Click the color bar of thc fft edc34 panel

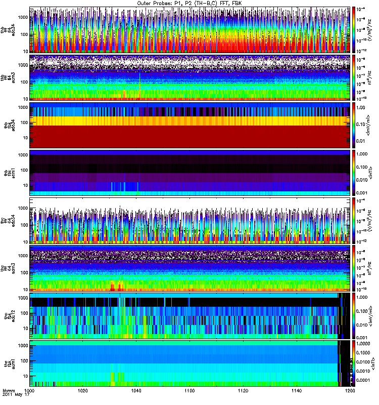click(355, 220)
